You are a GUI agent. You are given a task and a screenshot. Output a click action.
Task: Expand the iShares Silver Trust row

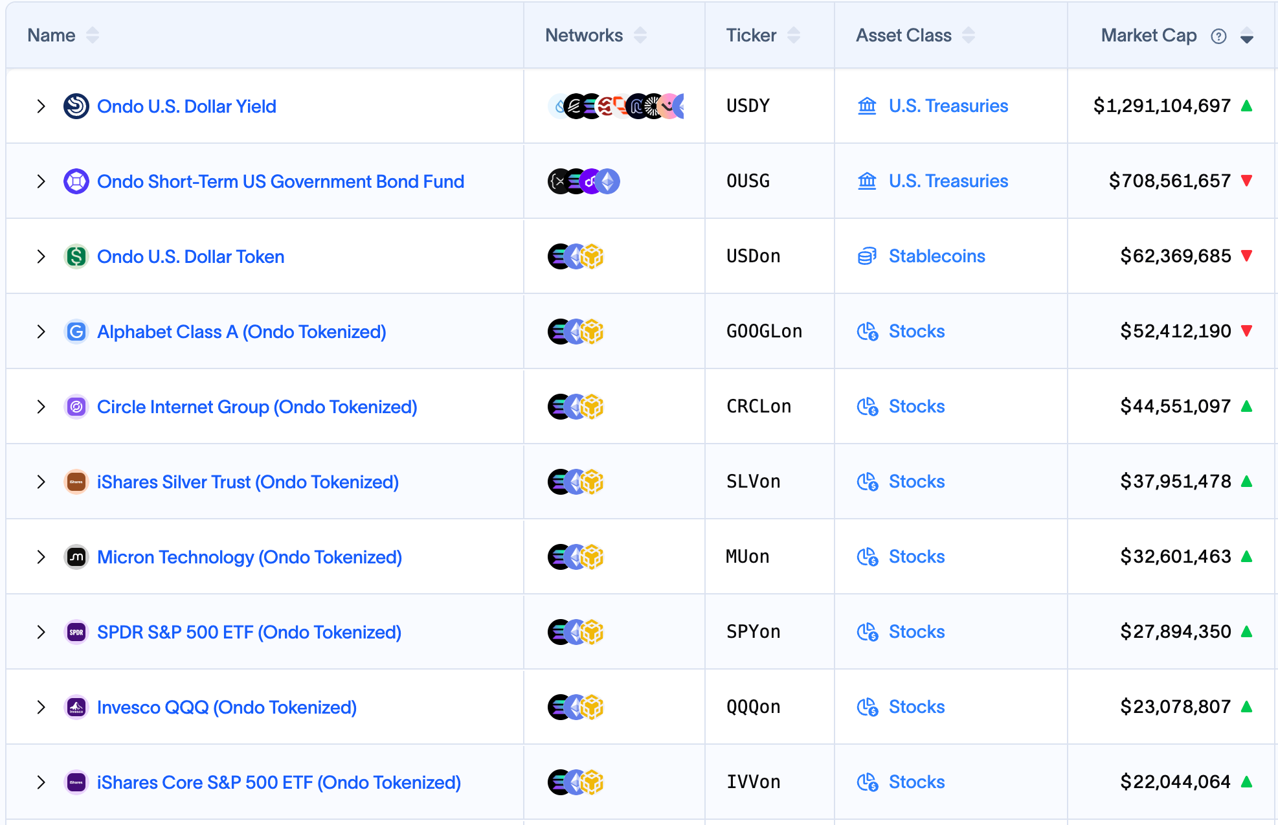pyautogui.click(x=41, y=482)
